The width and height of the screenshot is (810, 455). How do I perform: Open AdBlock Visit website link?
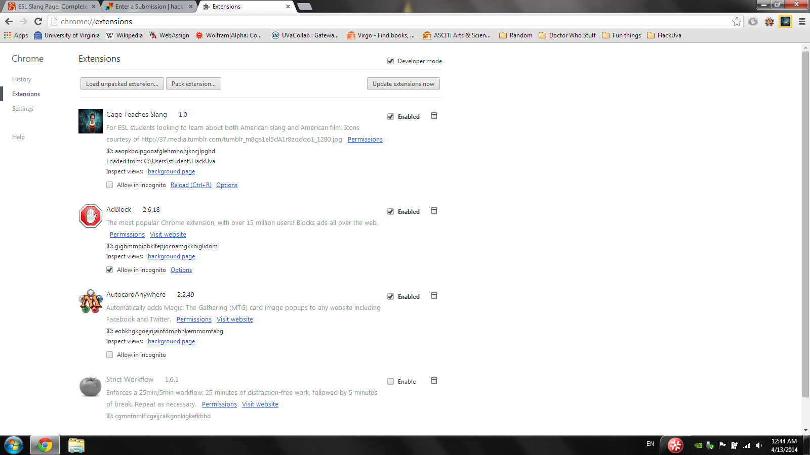coord(168,235)
